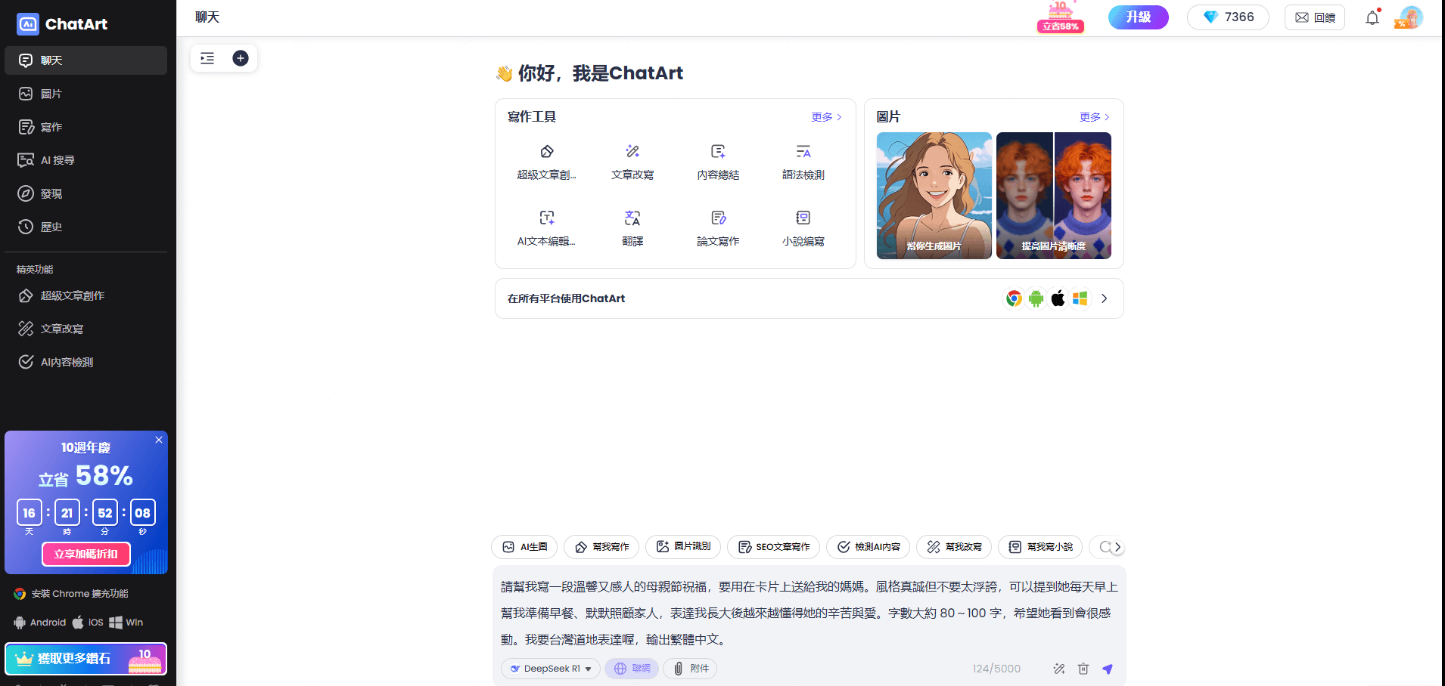Click the Apple platform icon in banner
Viewport: 1445px width, 686px height.
(x=1058, y=298)
